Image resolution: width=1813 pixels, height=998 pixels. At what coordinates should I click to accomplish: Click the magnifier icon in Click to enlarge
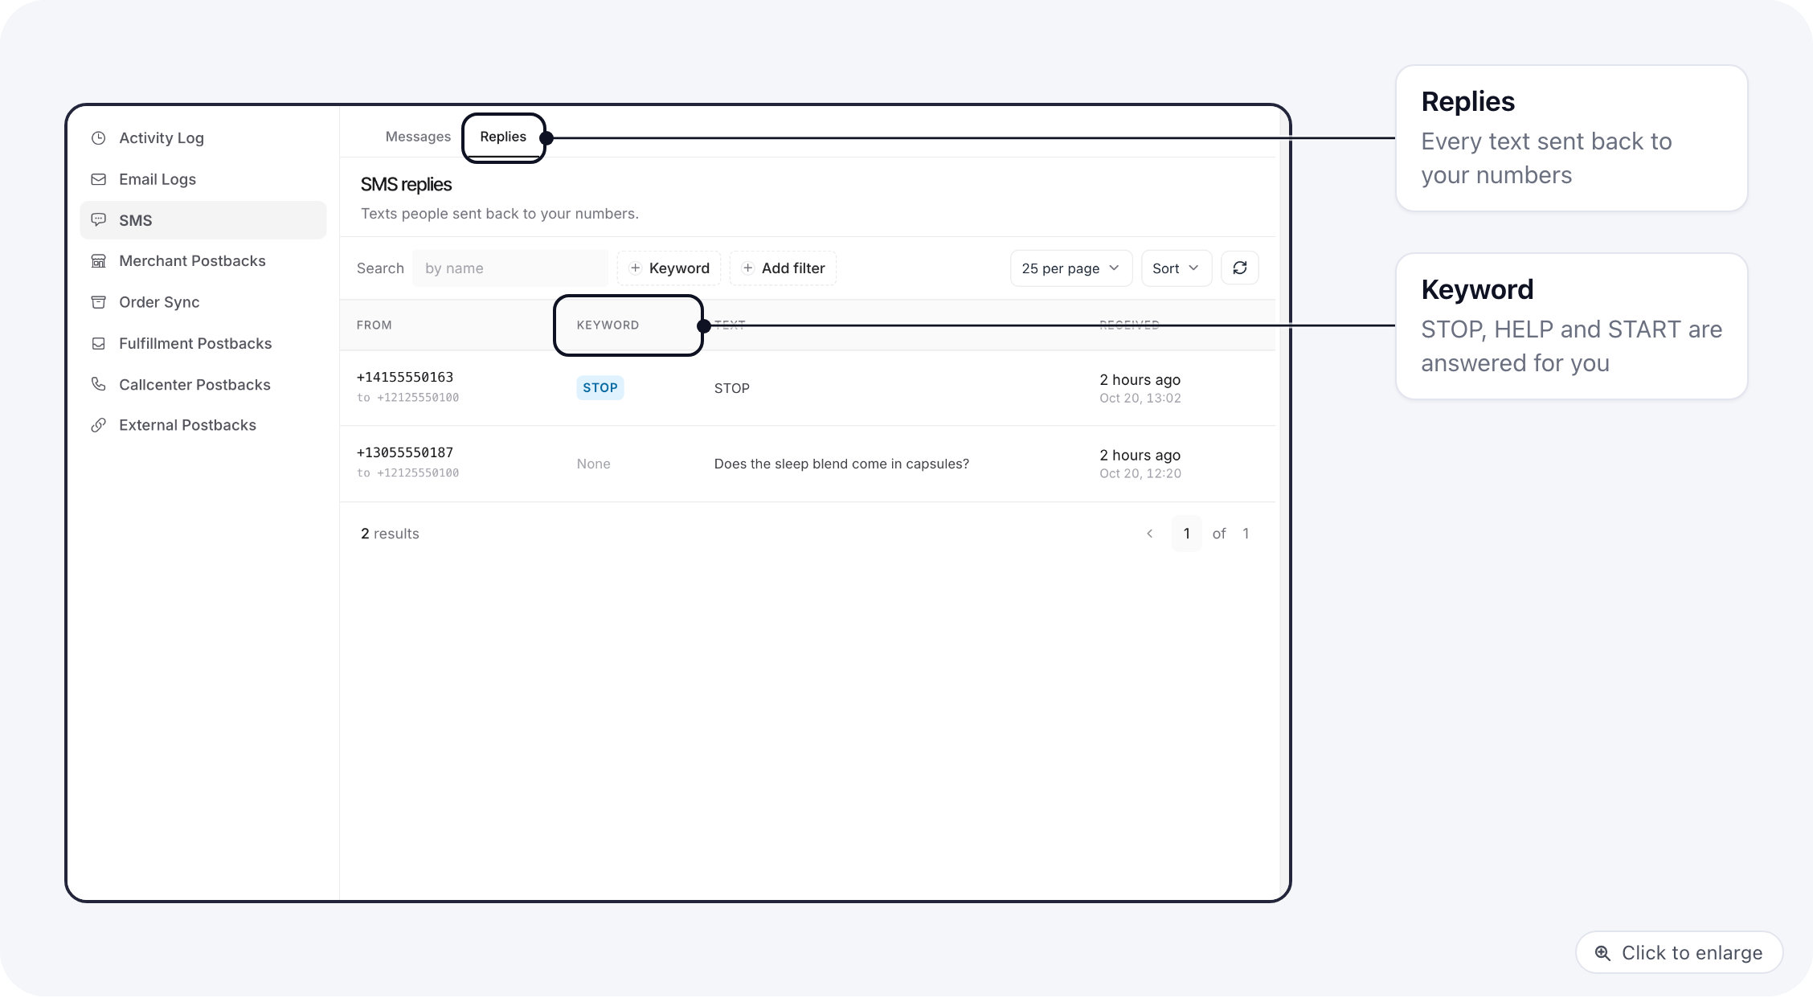pyautogui.click(x=1602, y=953)
